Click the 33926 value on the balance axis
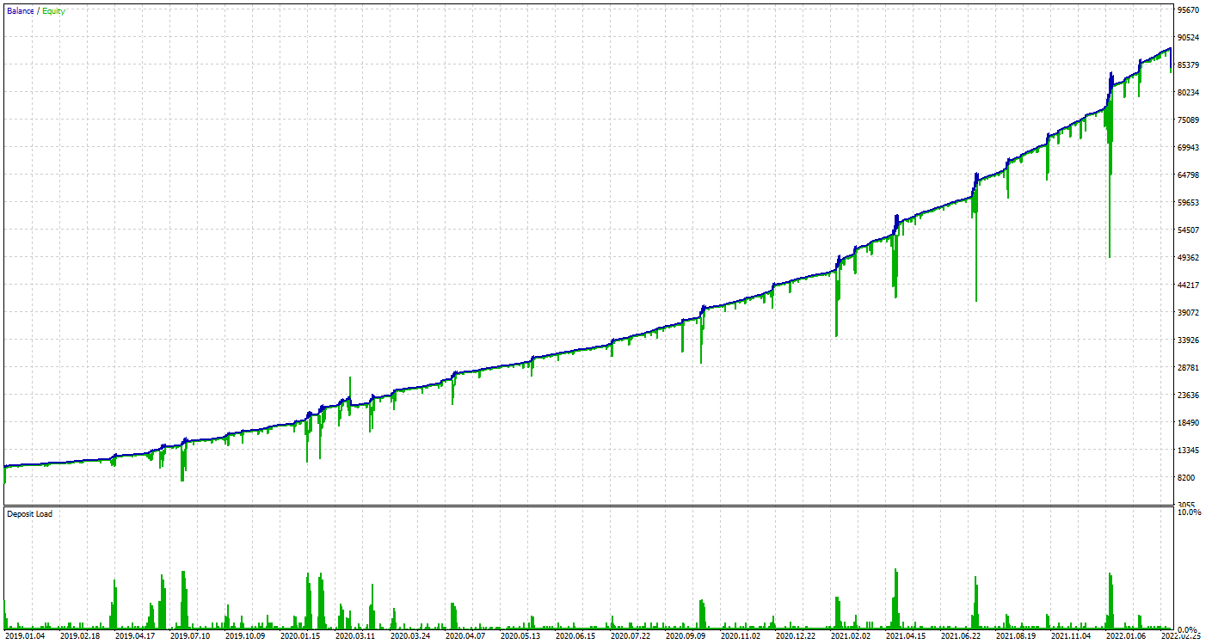Screen dimensions: 1212x644 point(1188,340)
